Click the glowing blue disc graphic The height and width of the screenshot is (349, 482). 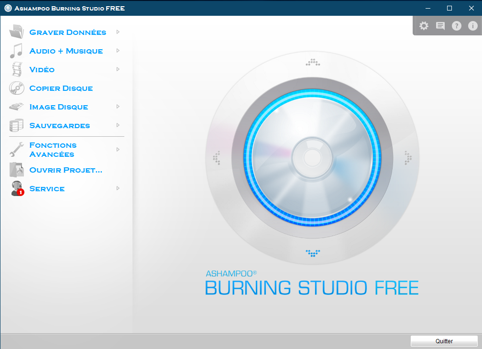click(313, 157)
